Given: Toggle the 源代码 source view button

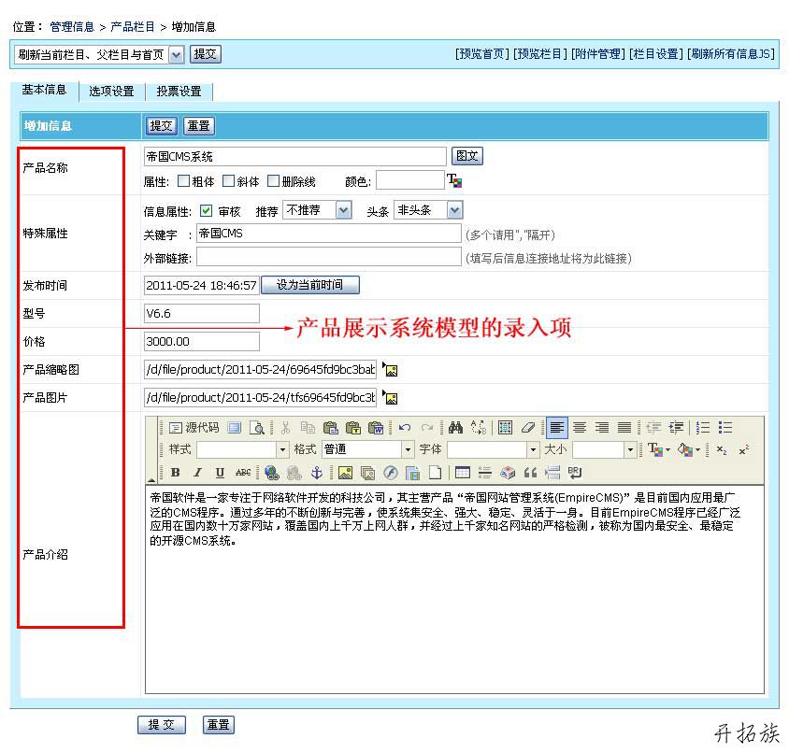Looking at the screenshot, I should click(x=194, y=428).
